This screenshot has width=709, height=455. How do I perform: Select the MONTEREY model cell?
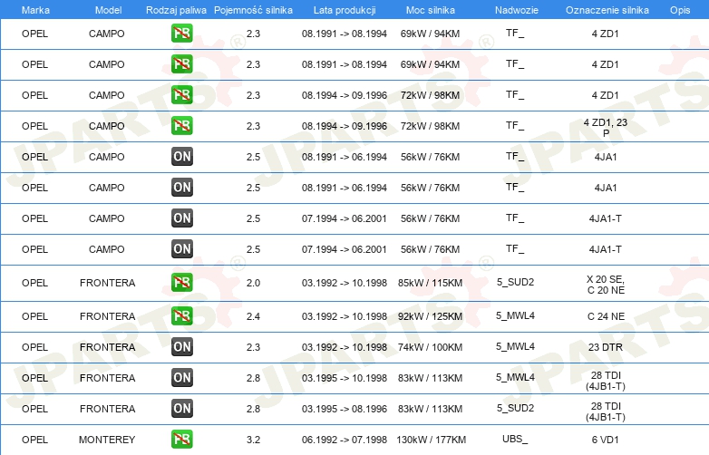[x=107, y=440]
